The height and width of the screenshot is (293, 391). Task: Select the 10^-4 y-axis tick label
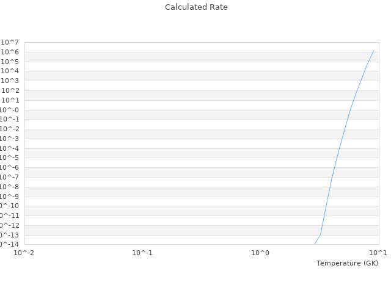[x=9, y=148]
